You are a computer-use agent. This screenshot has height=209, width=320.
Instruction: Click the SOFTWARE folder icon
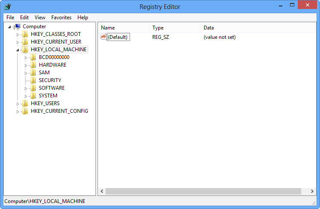[x=33, y=88]
